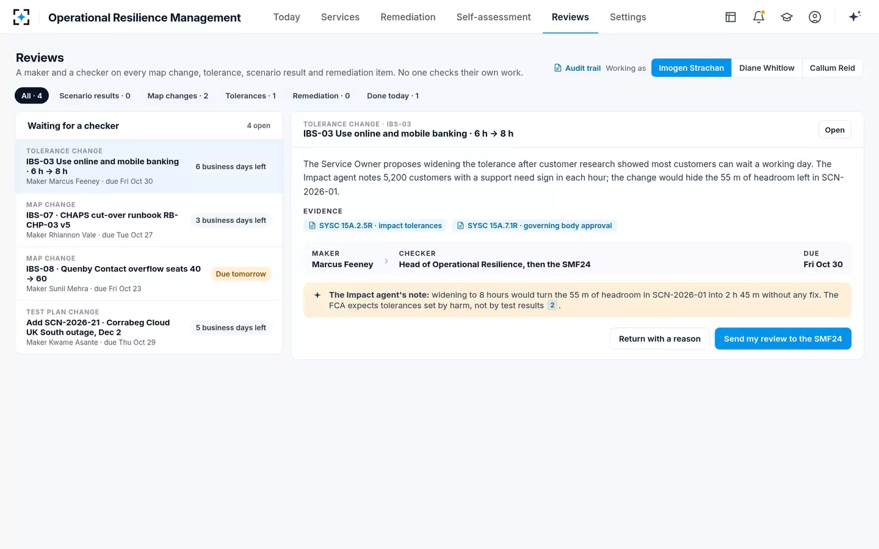Switch working user to Callum Reid
This screenshot has height=549, width=879.
click(x=832, y=68)
